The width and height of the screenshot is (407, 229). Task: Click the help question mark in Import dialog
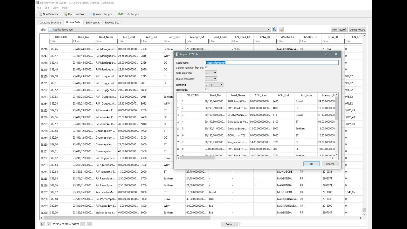pos(325,54)
